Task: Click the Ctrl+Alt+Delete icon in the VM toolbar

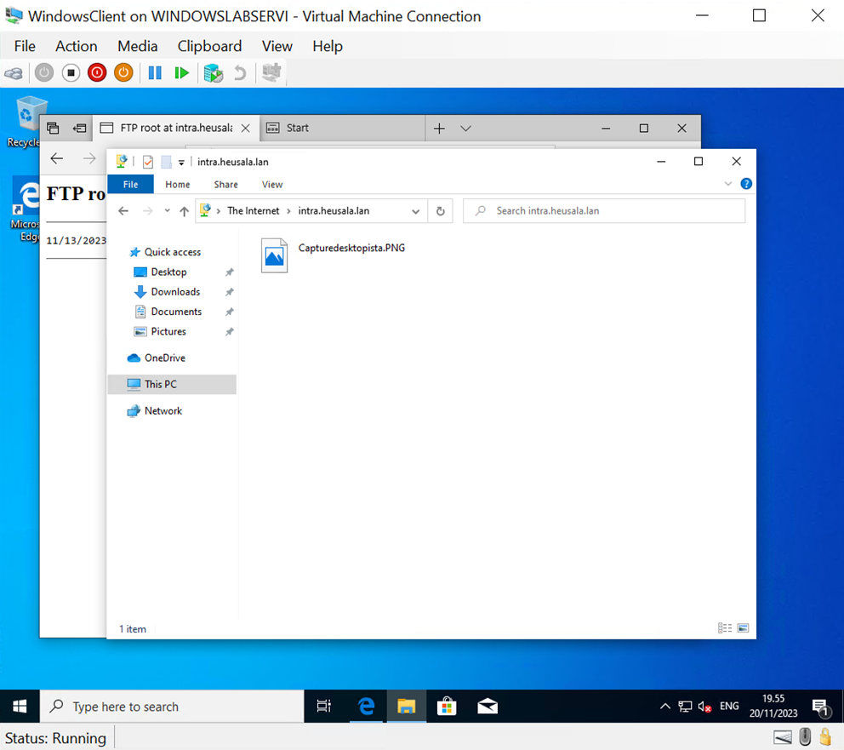Action: (x=14, y=72)
